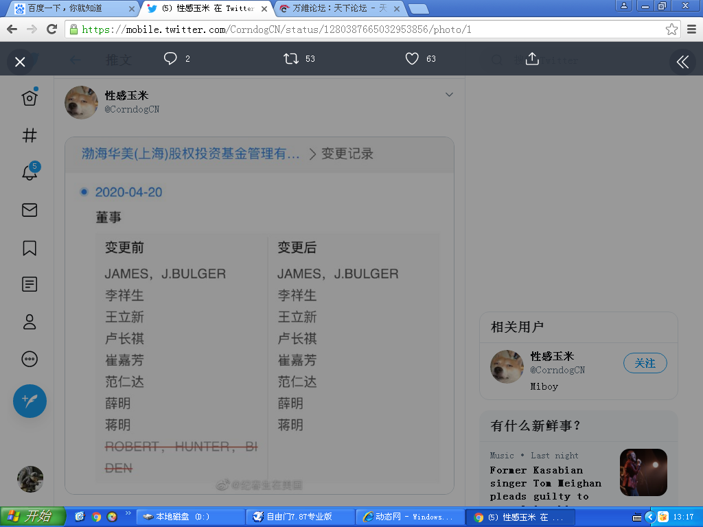The height and width of the screenshot is (527, 703).
Task: Close the photo viewer with X
Action: [20, 62]
